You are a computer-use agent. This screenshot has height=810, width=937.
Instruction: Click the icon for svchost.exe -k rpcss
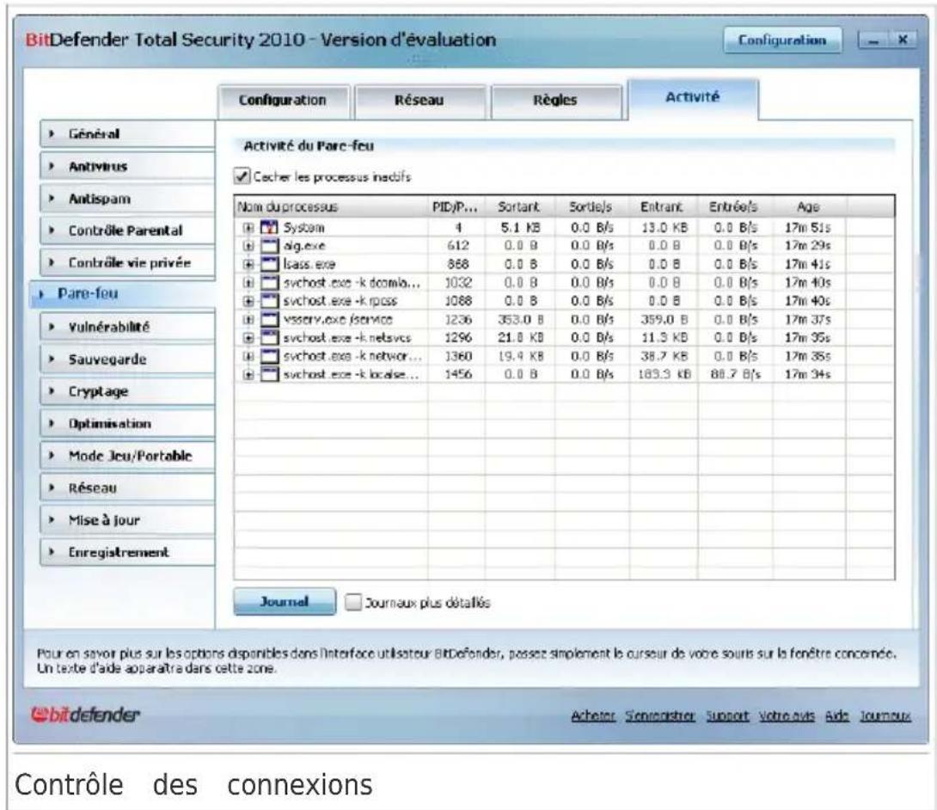click(x=270, y=301)
